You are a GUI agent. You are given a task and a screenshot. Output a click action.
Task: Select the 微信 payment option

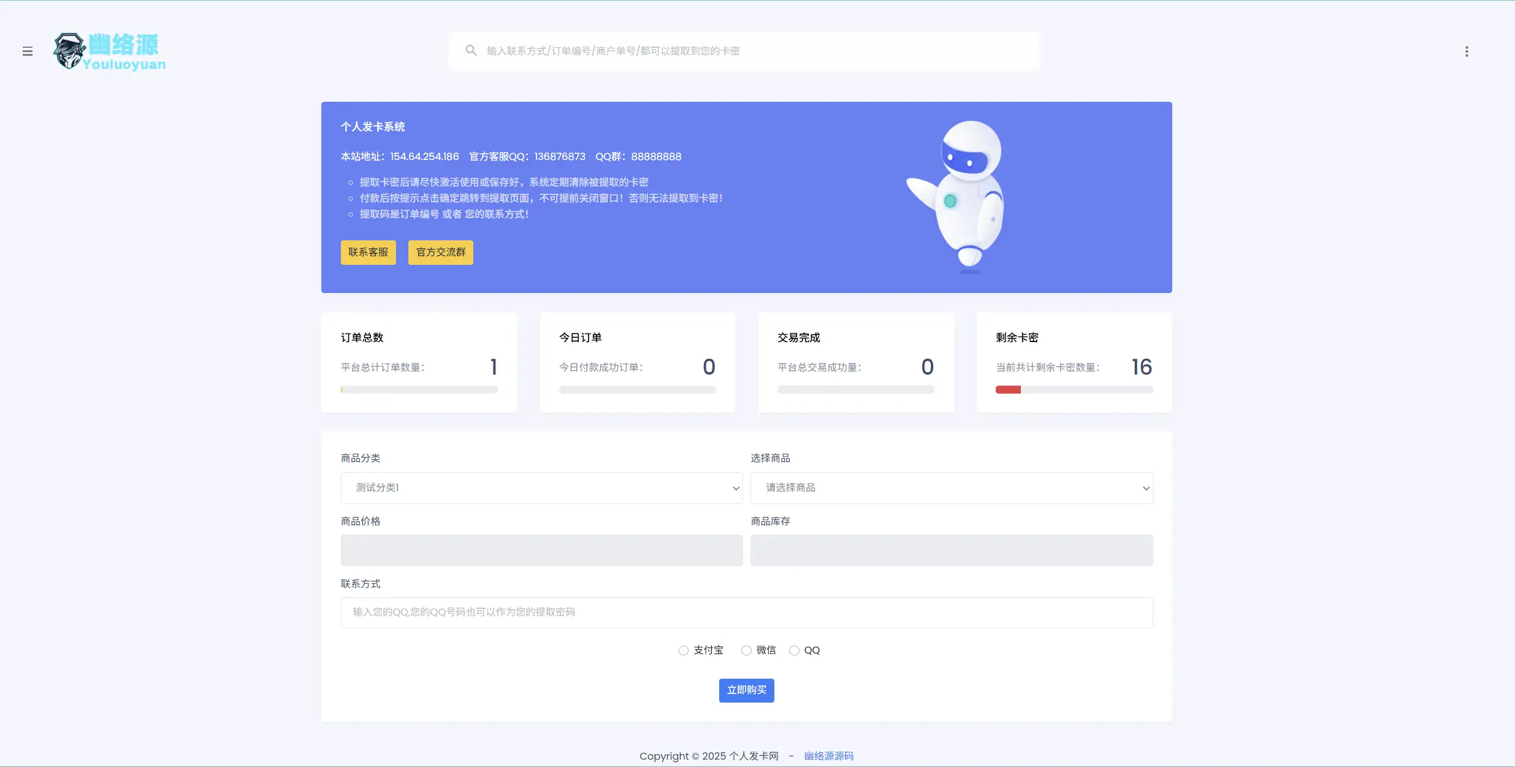(x=746, y=650)
